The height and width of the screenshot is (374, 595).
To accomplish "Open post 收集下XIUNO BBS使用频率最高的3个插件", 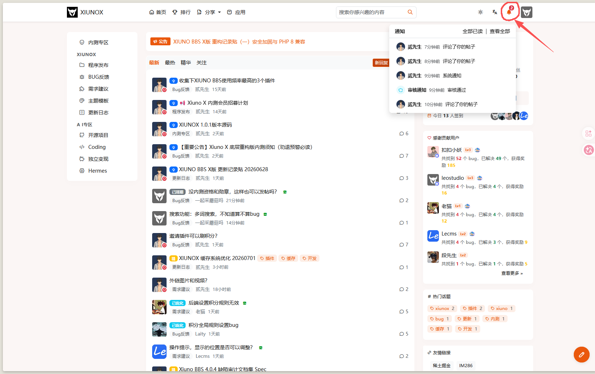I will coord(227,81).
